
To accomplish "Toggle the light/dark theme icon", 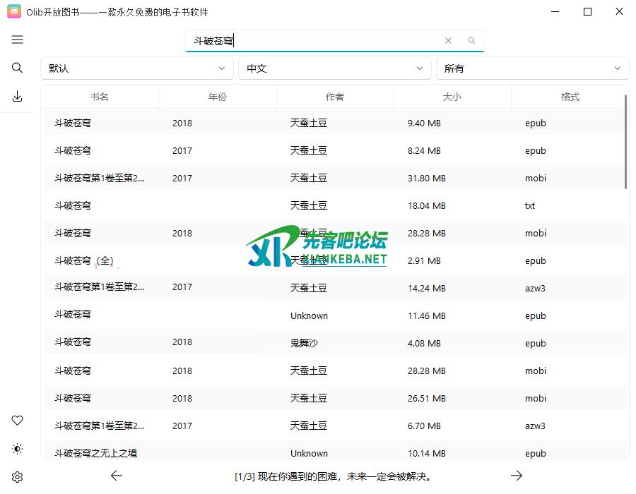I will coord(18,449).
